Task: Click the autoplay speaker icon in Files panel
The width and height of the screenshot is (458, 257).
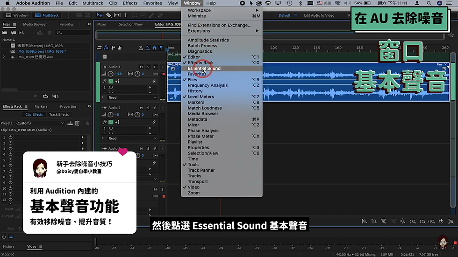Action: pyautogui.click(x=55, y=96)
